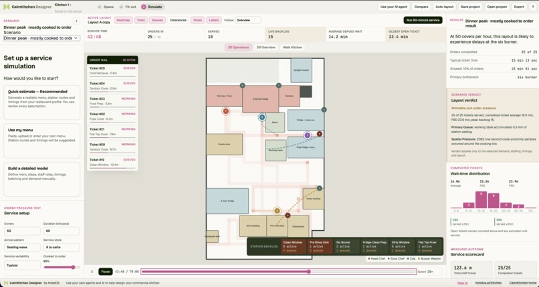
Task: Open the Scenario dropdown
Action: (x=42, y=38)
